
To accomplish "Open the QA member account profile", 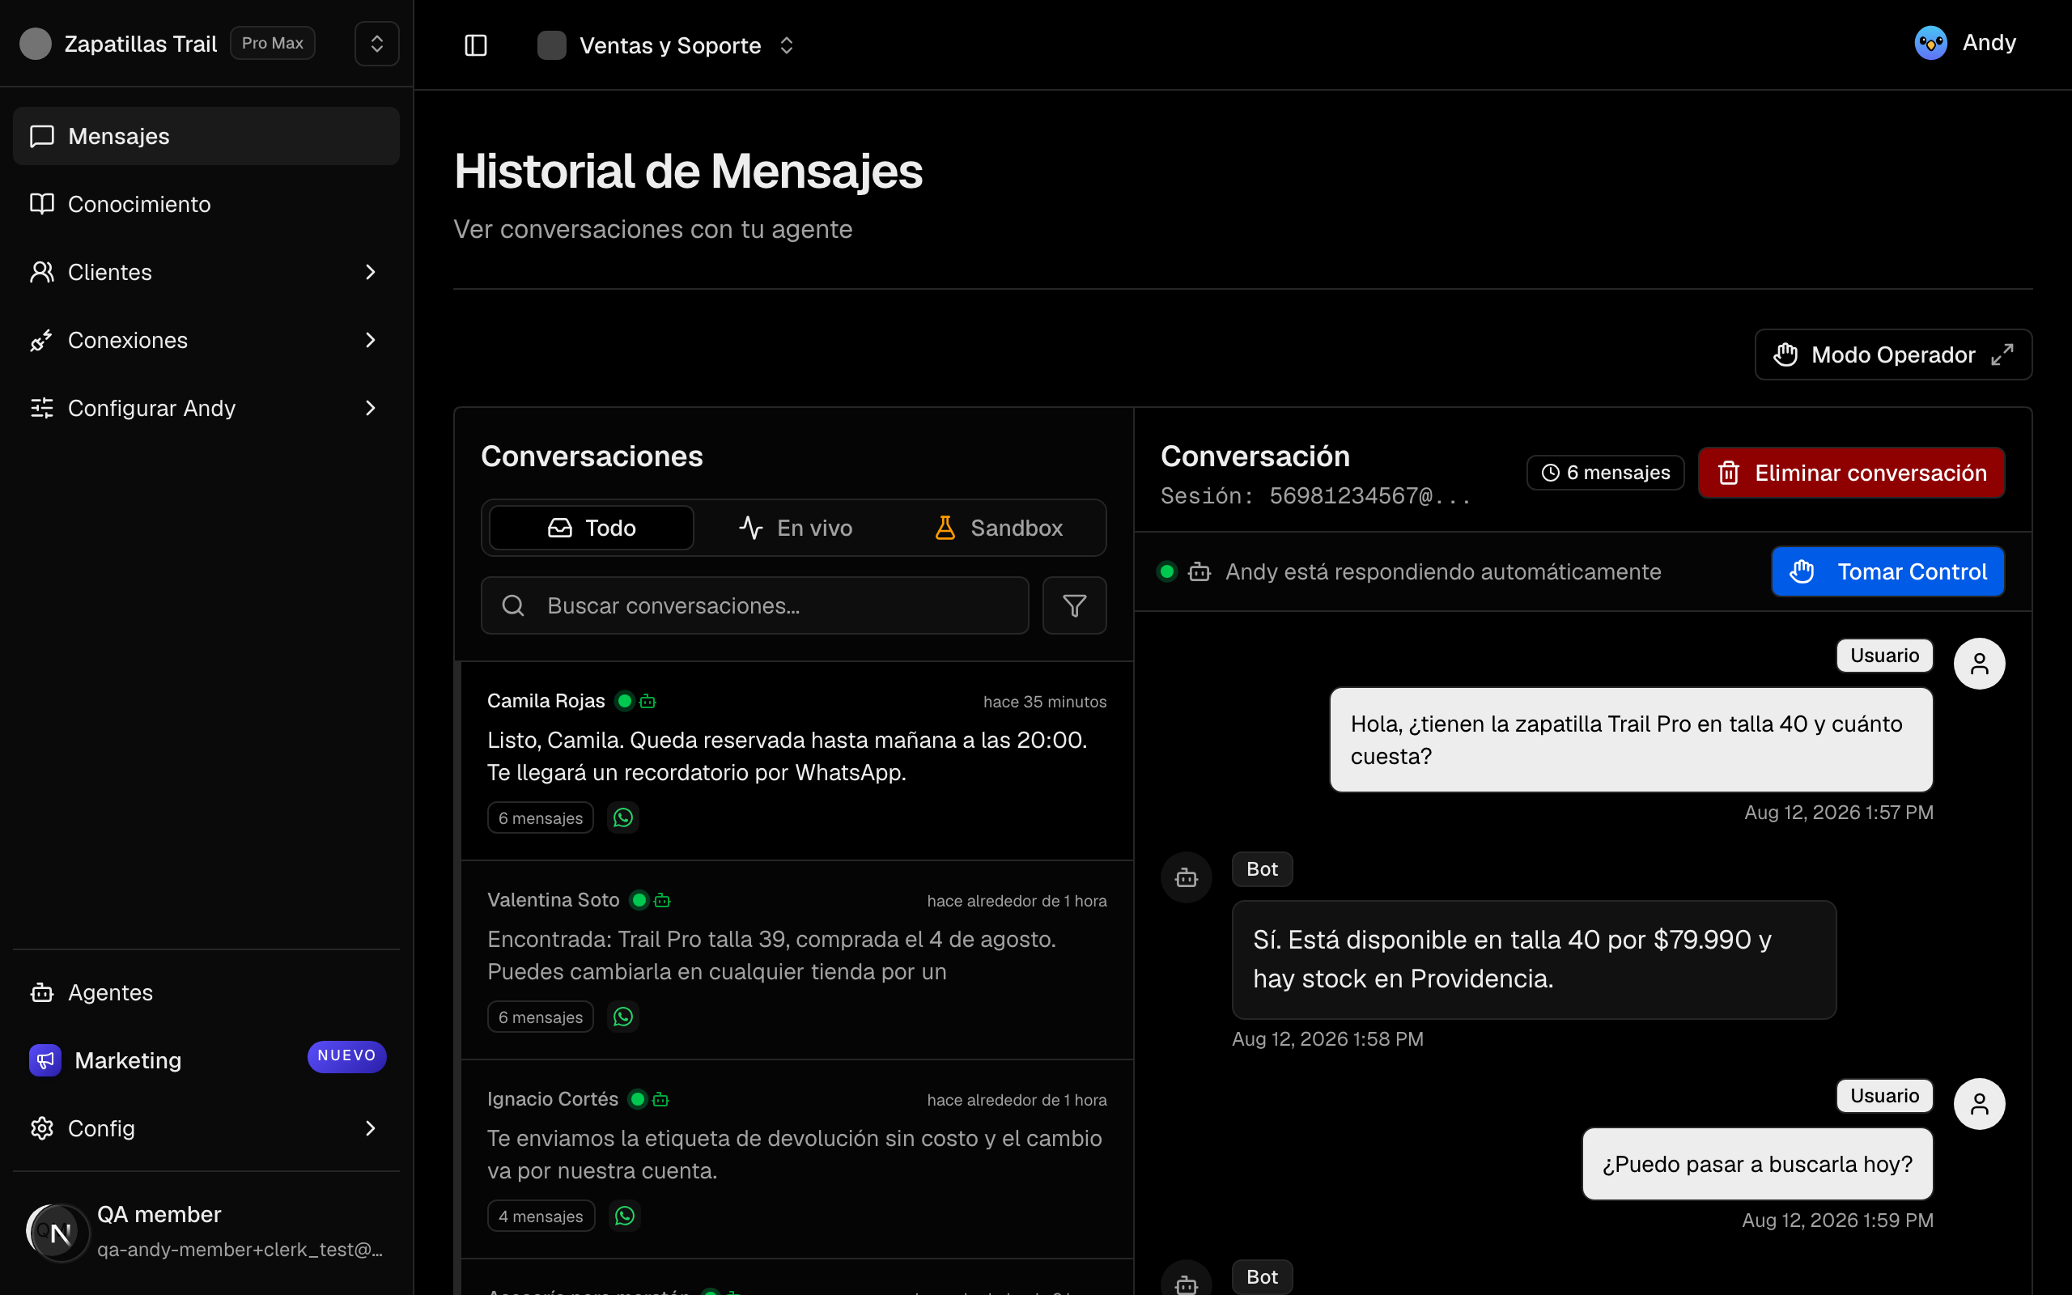I will [206, 1232].
